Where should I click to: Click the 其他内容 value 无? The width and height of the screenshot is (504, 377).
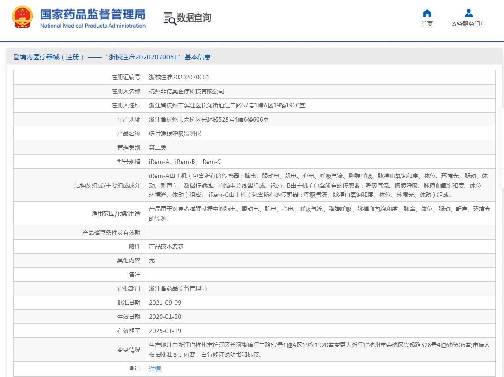[x=152, y=260]
